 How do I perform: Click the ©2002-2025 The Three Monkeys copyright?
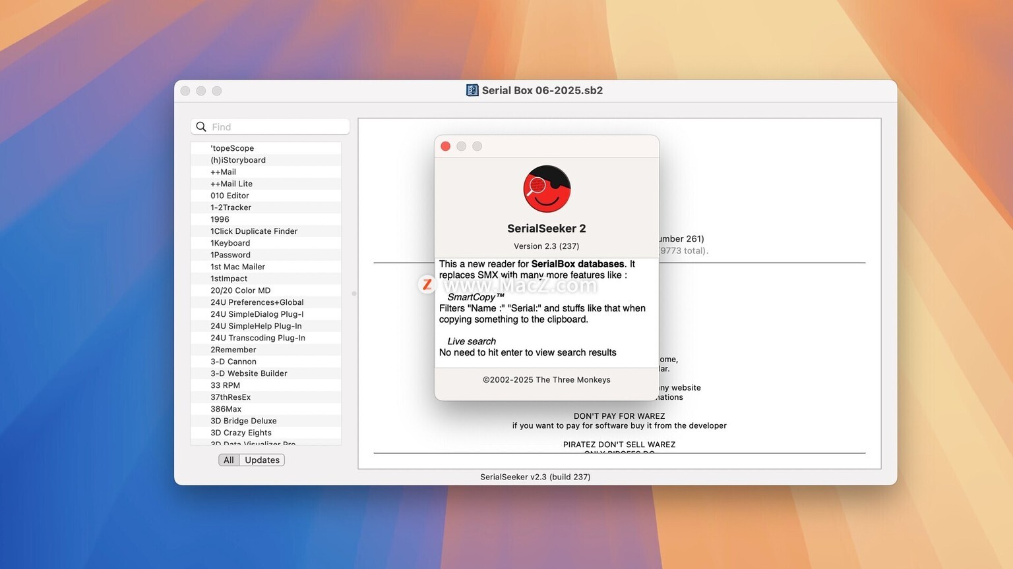547,380
